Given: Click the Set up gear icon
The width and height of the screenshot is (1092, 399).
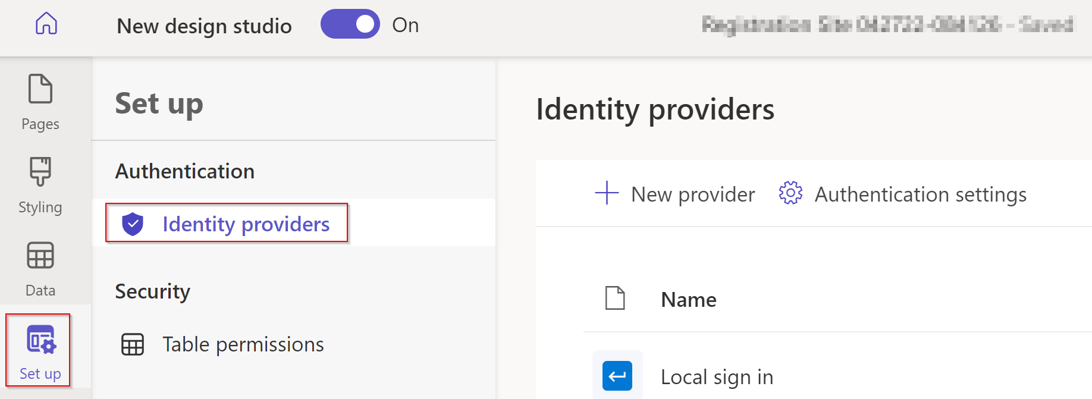Looking at the screenshot, I should click(39, 340).
